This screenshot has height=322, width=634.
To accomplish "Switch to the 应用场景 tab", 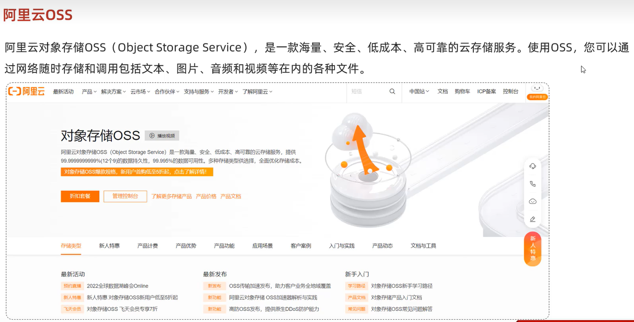I will [x=262, y=246].
